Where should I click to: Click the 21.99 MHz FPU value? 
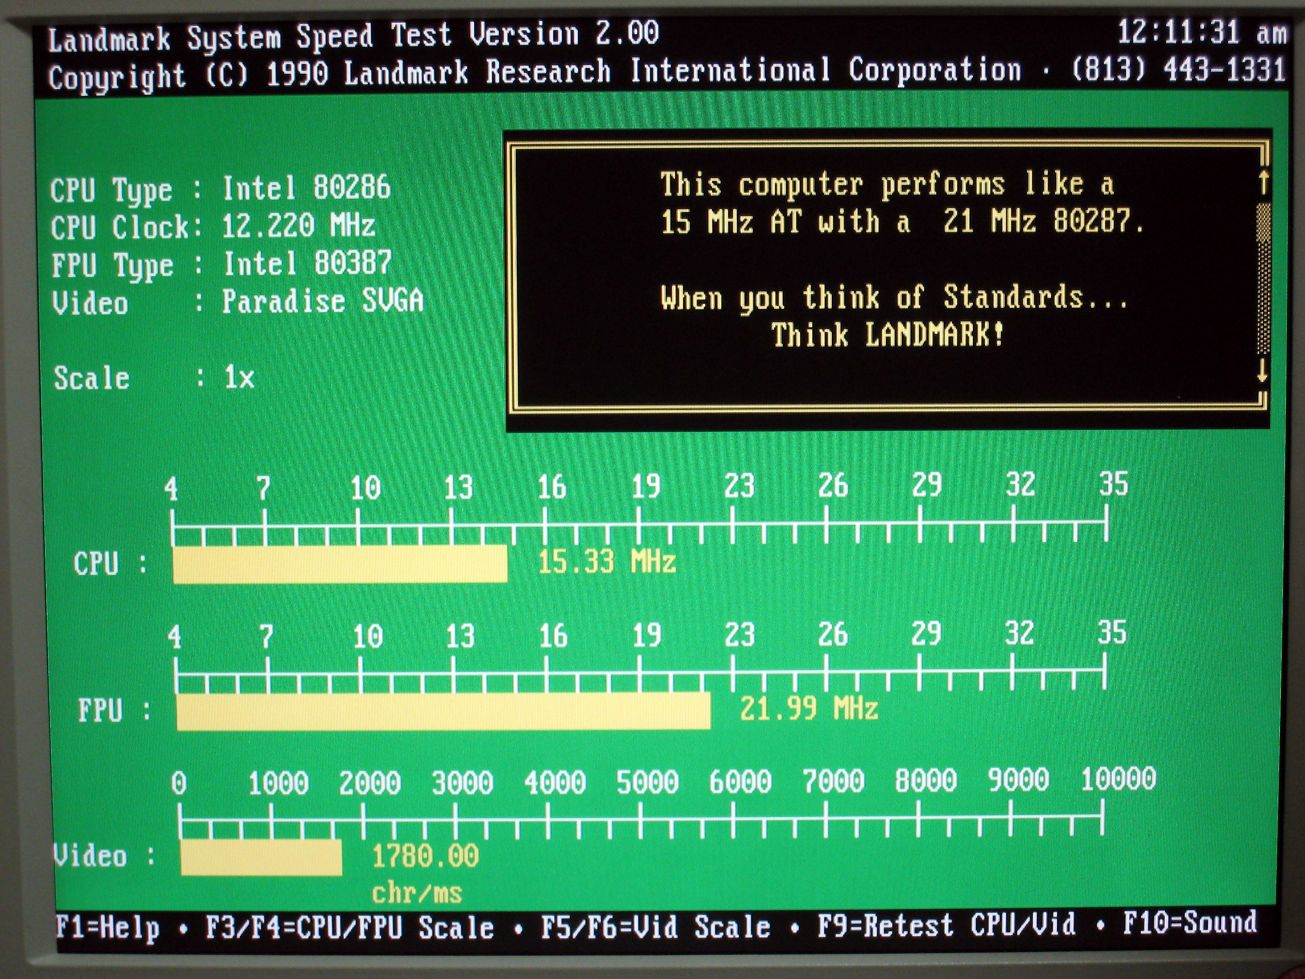pos(809,708)
